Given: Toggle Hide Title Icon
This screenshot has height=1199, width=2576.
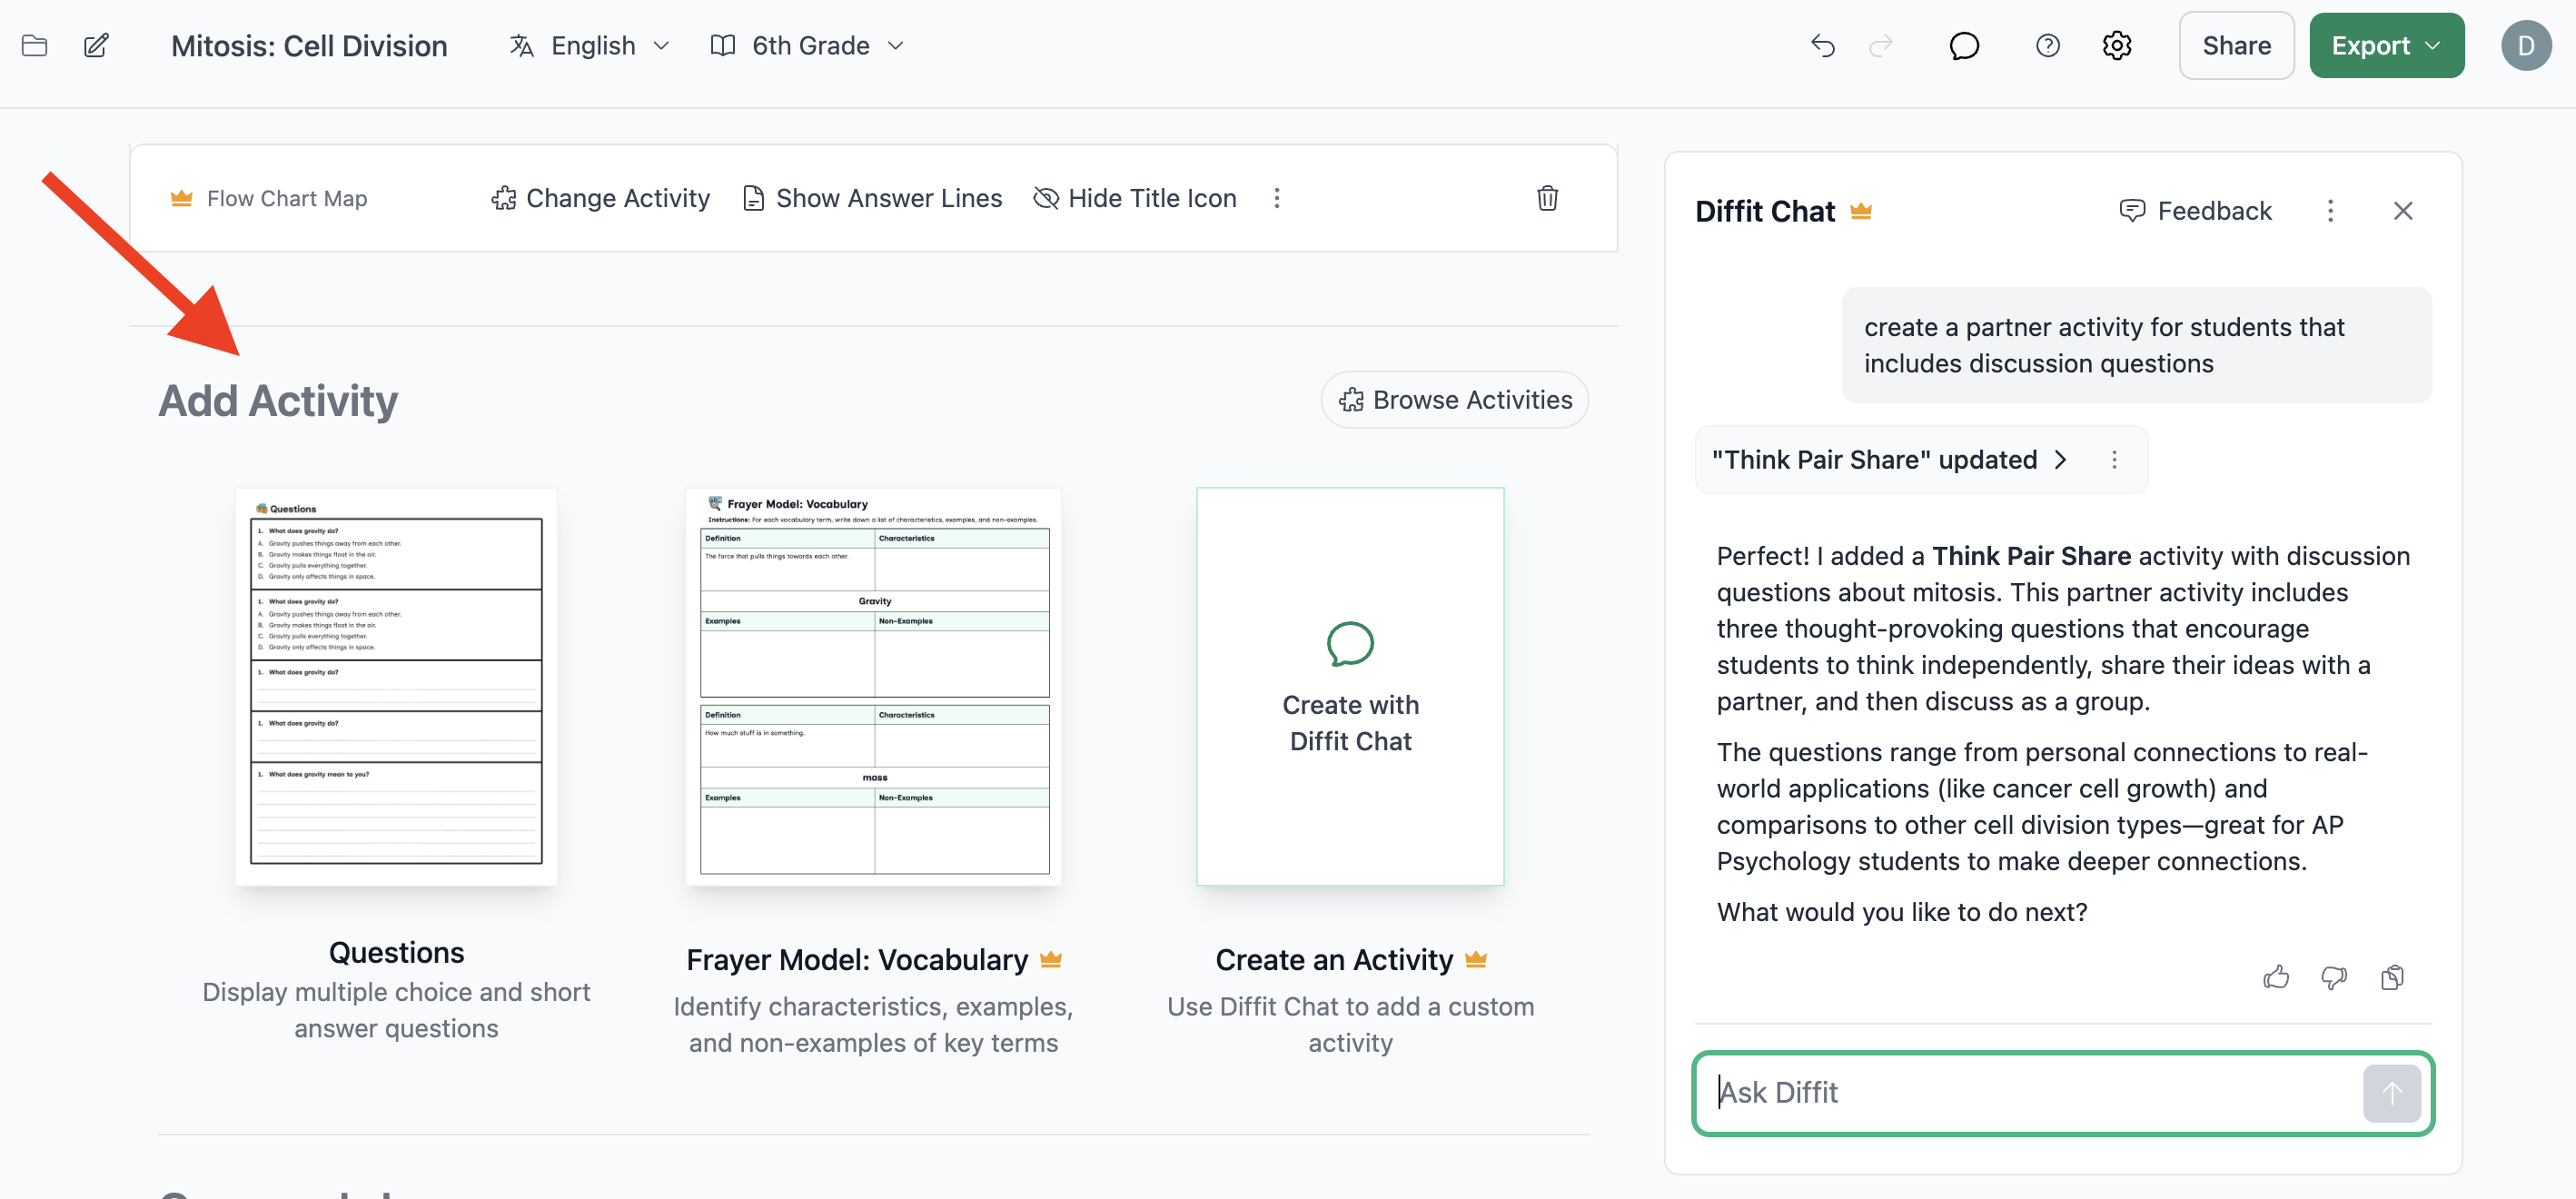Looking at the screenshot, I should (x=1134, y=198).
